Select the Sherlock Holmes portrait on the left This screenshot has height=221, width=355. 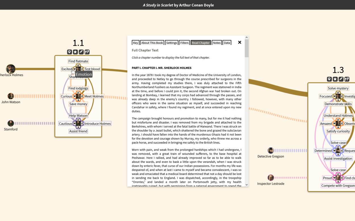(x=11, y=69)
